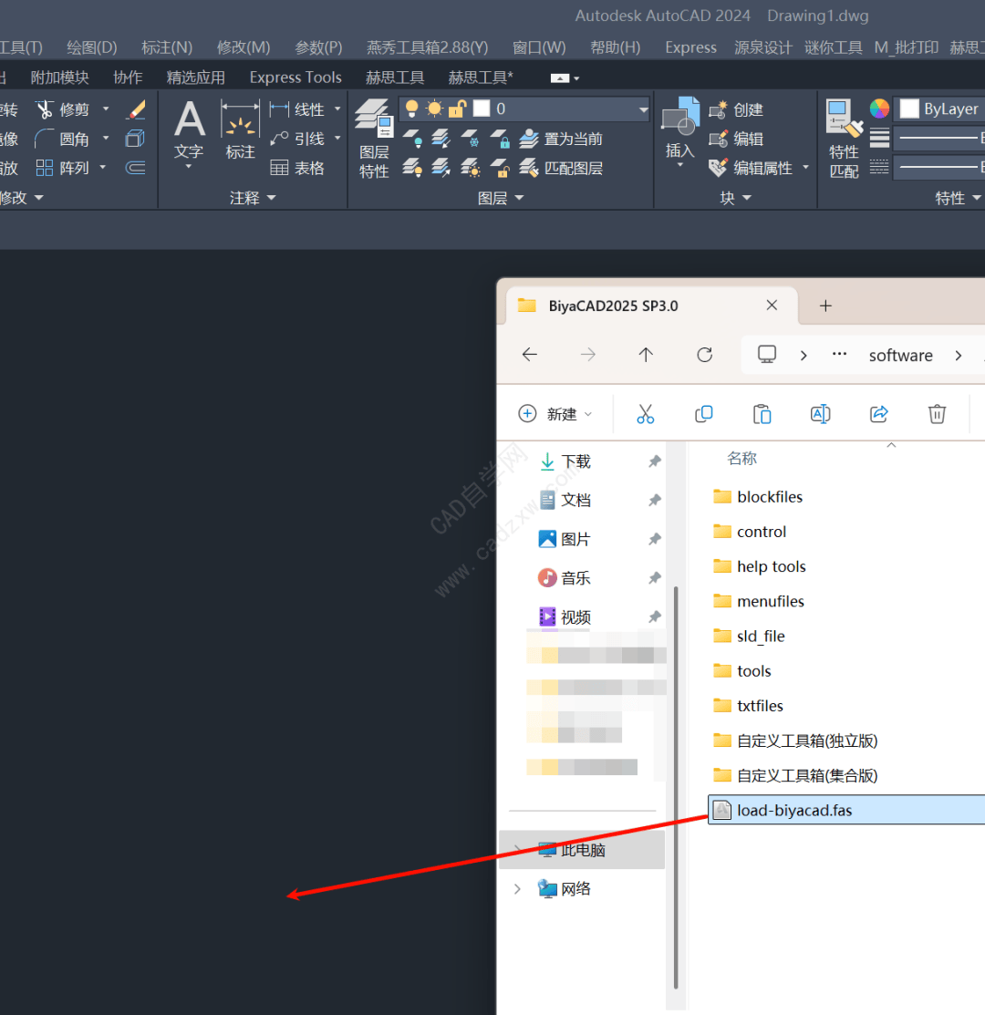Click Match Properties (特性匹配)
The height and width of the screenshot is (1015, 985).
tap(844, 139)
